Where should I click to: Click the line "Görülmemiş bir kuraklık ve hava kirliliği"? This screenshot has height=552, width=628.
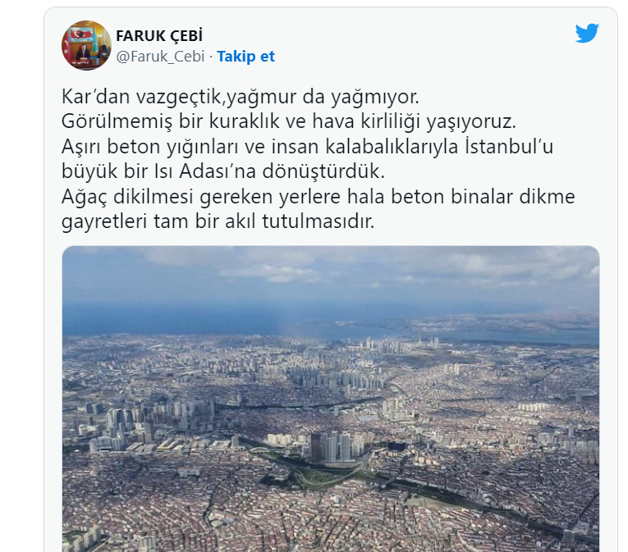point(288,121)
